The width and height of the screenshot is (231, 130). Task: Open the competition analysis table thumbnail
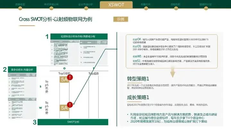pos(22,96)
